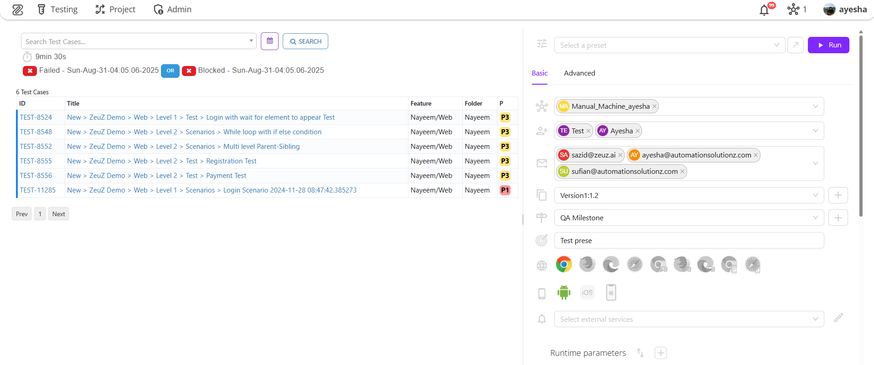The width and height of the screenshot is (874, 365).
Task: Switch to the Advanced tab
Action: (x=579, y=73)
